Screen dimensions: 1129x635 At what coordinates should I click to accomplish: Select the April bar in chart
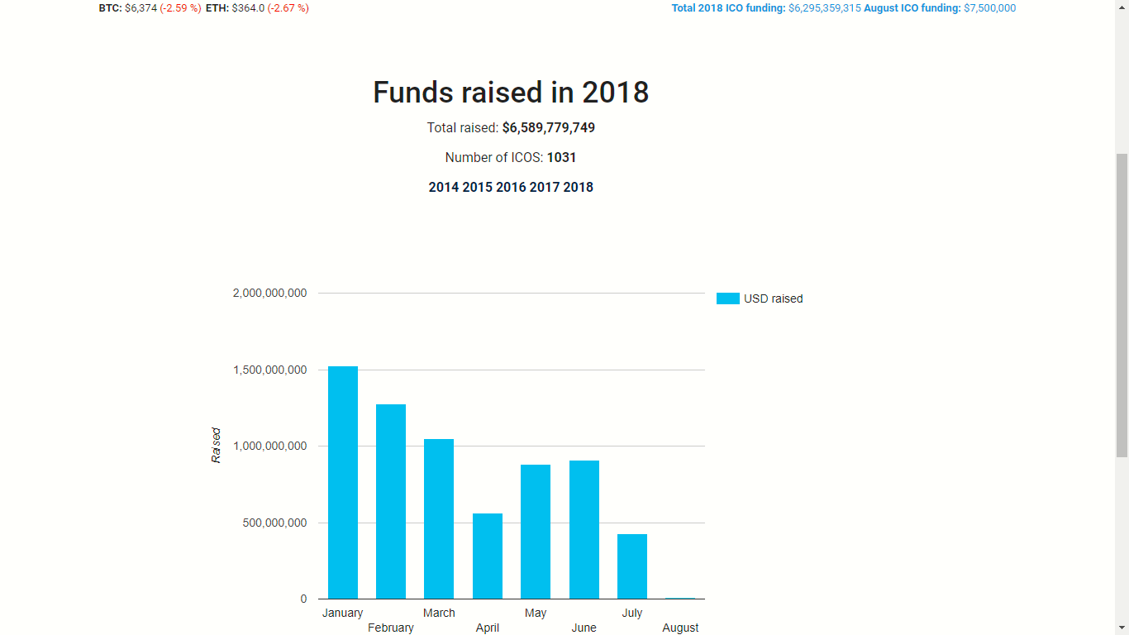pos(488,556)
